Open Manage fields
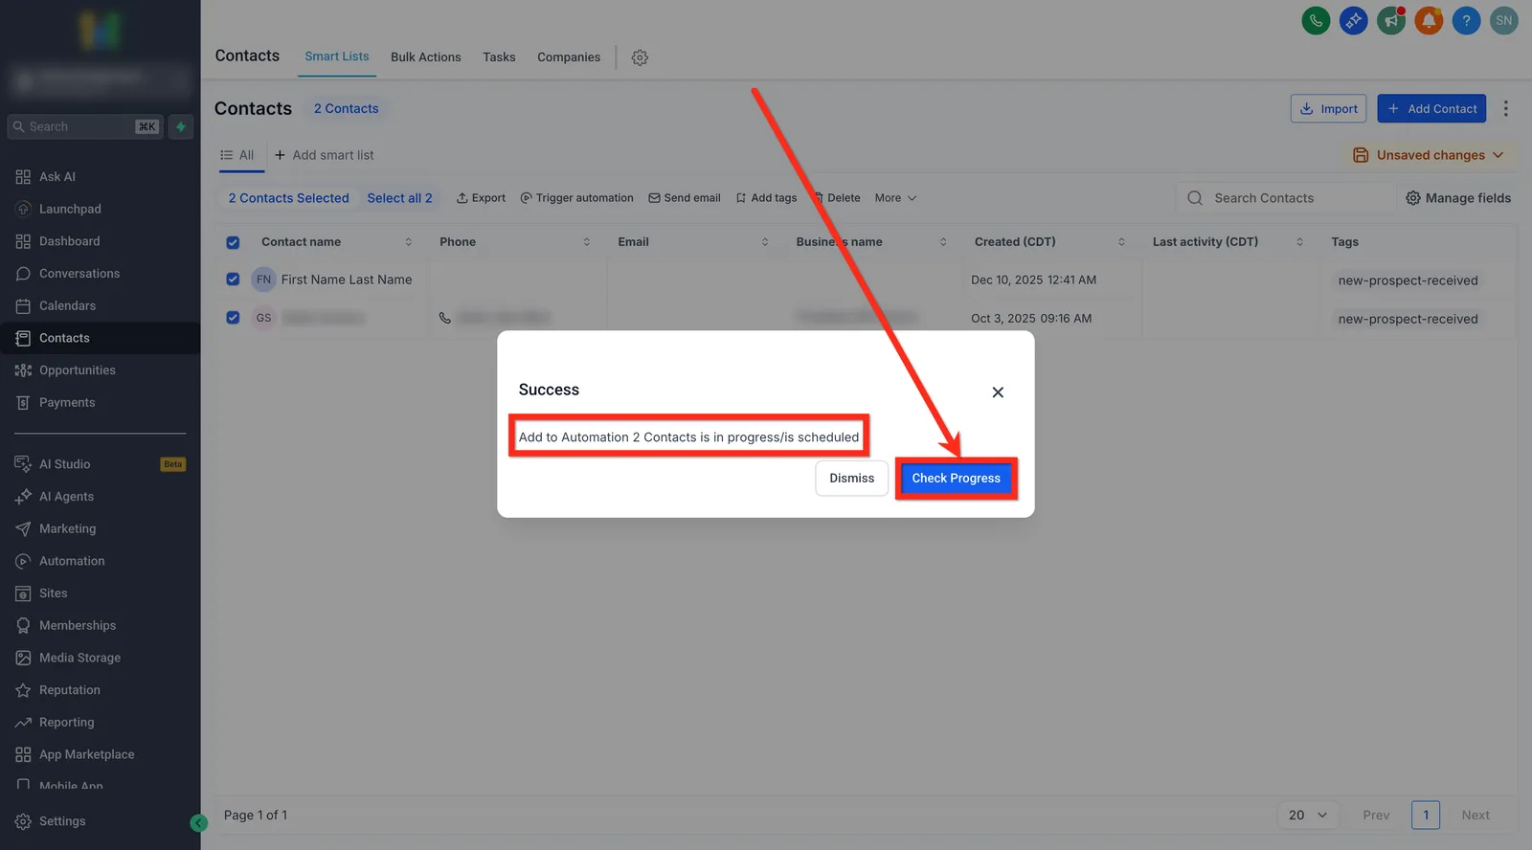1532x850 pixels. [1458, 198]
